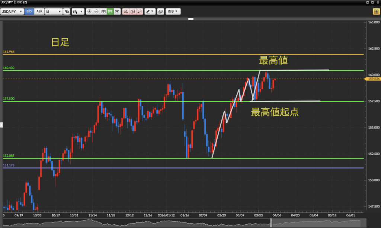381x228 pixels.
Task: Click the bottom chart navigator scroll handle
Action: tap(271, 222)
